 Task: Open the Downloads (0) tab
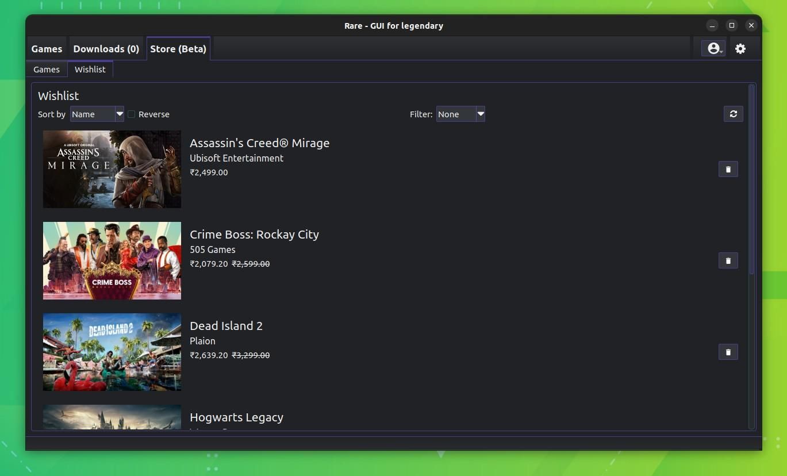point(106,49)
